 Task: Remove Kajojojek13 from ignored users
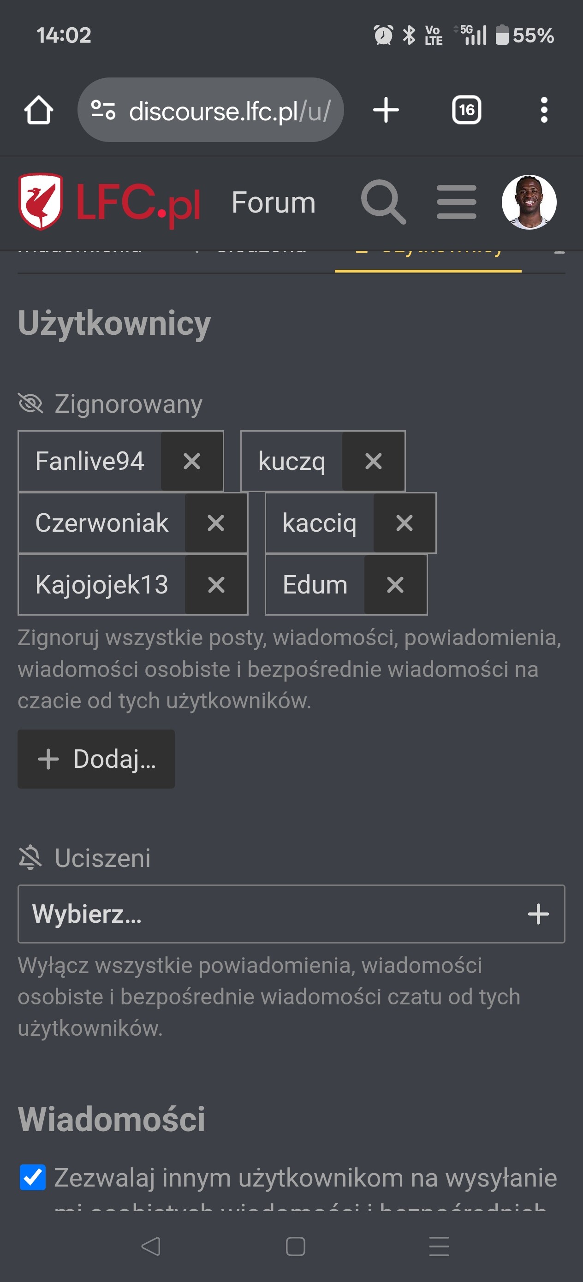[x=215, y=585]
